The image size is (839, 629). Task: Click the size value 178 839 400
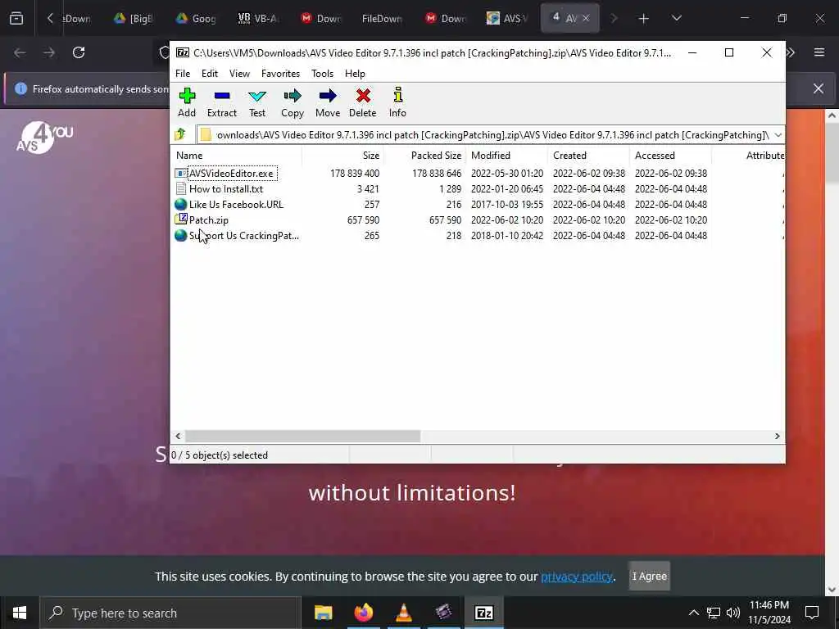(355, 174)
